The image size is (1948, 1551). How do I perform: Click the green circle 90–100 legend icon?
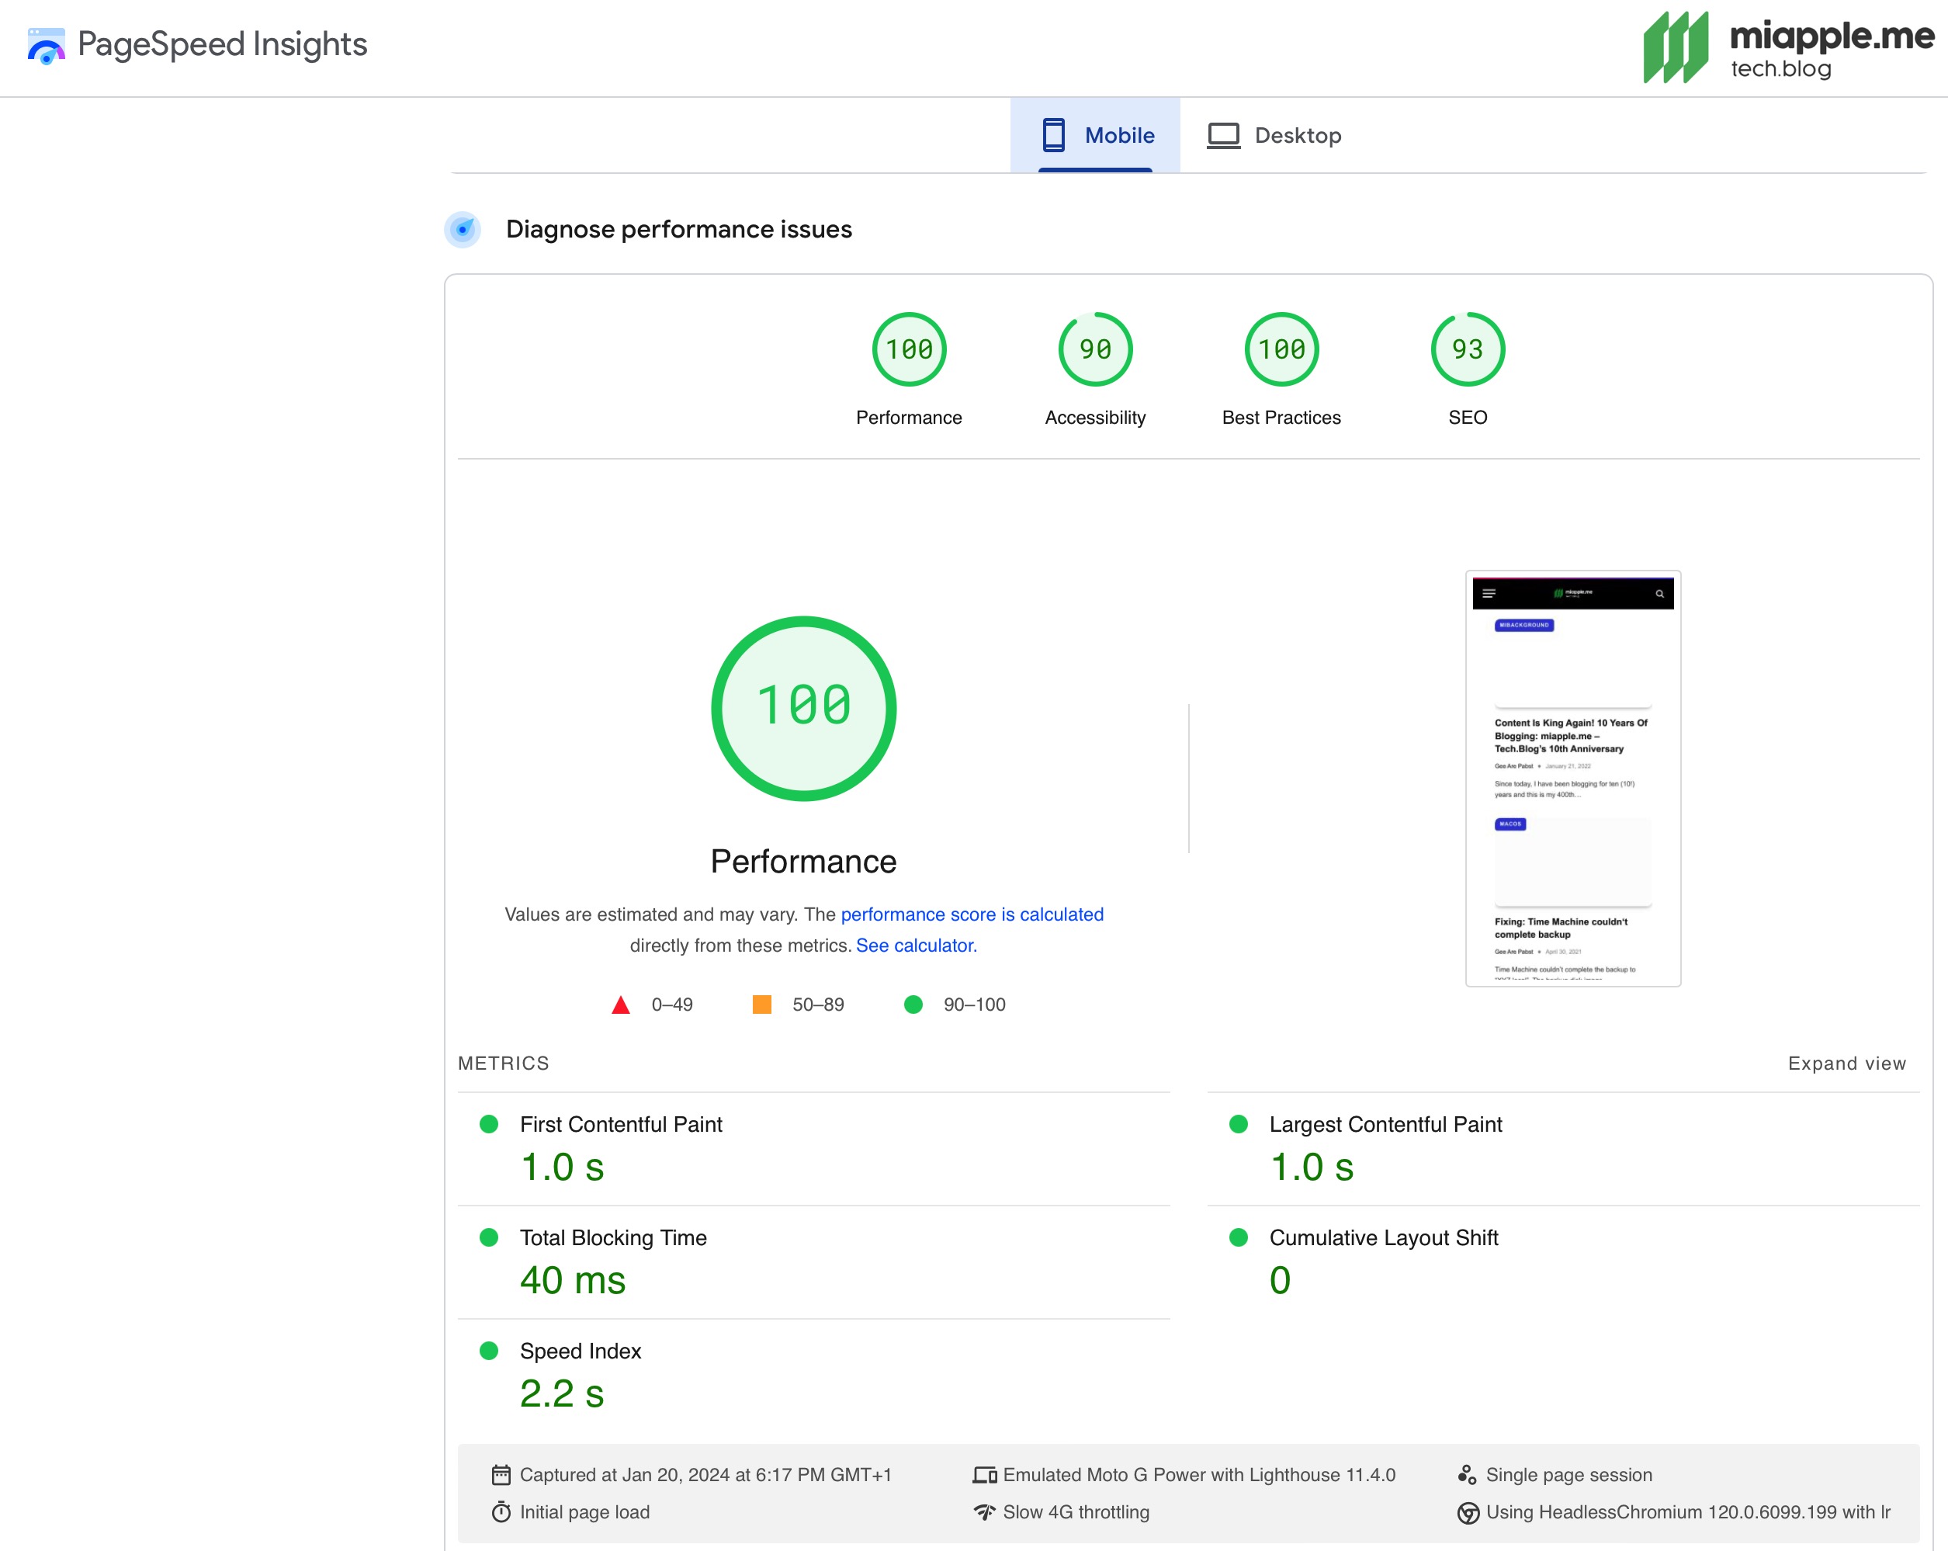tap(913, 1005)
